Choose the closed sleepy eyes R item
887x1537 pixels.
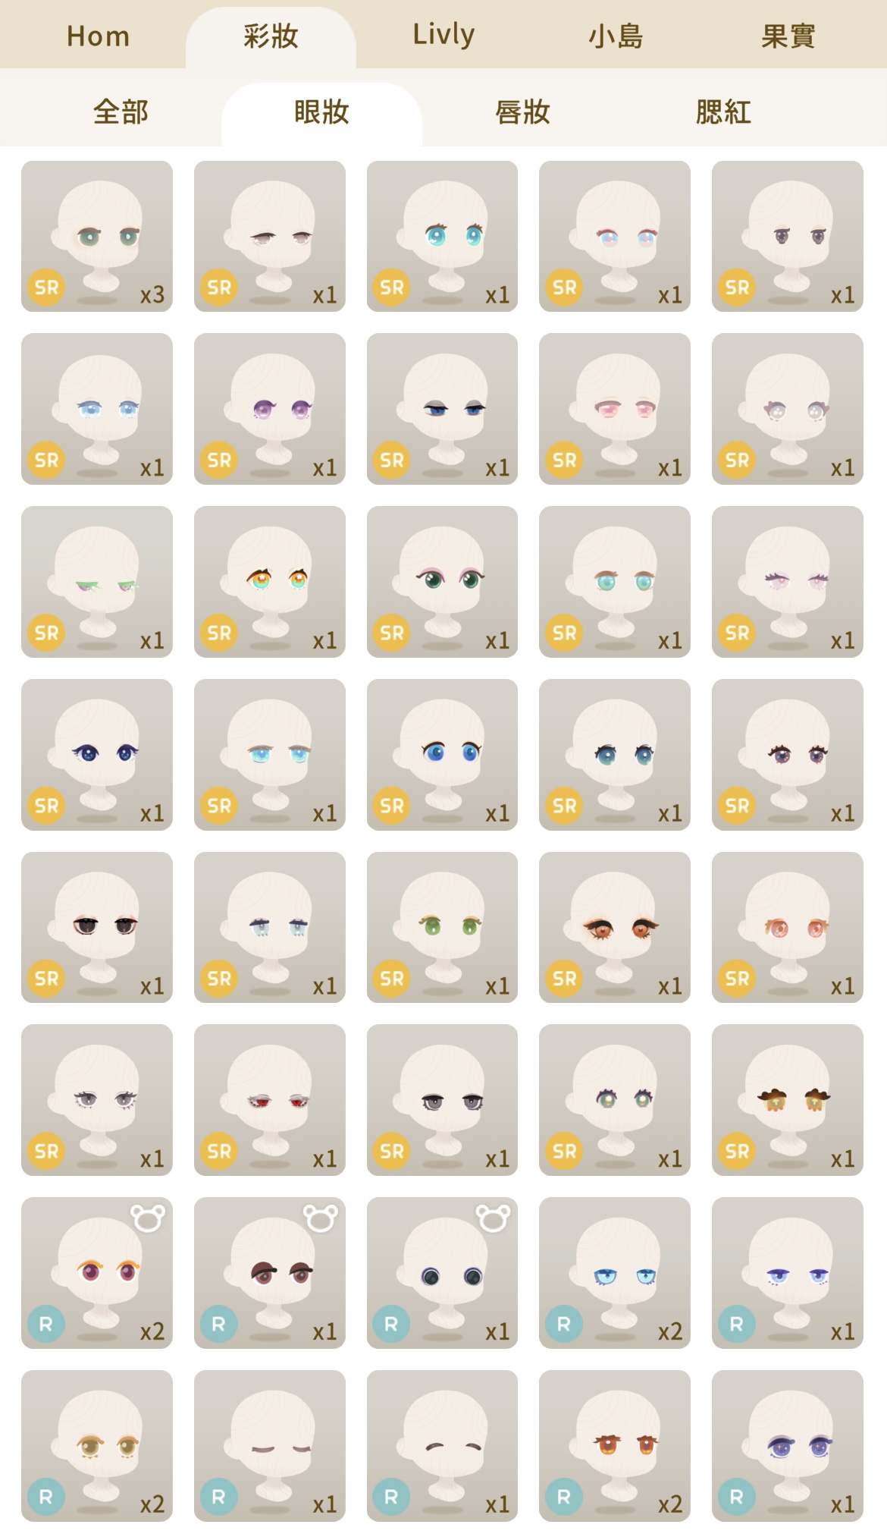pos(270,1446)
